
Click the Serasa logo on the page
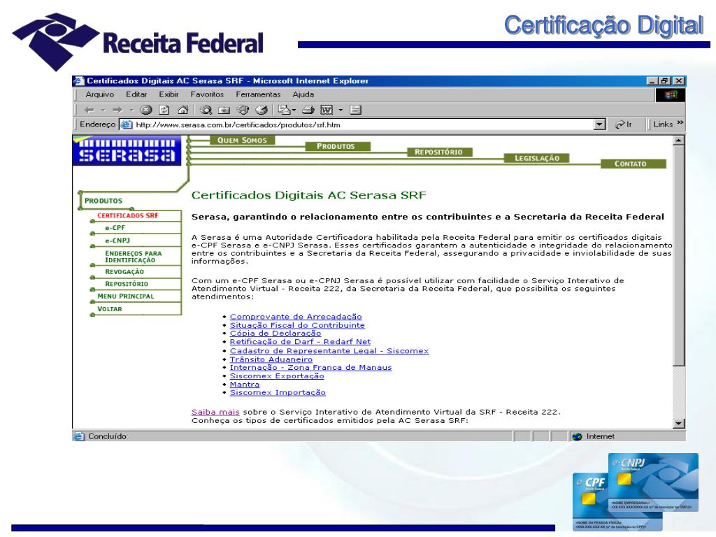127,151
